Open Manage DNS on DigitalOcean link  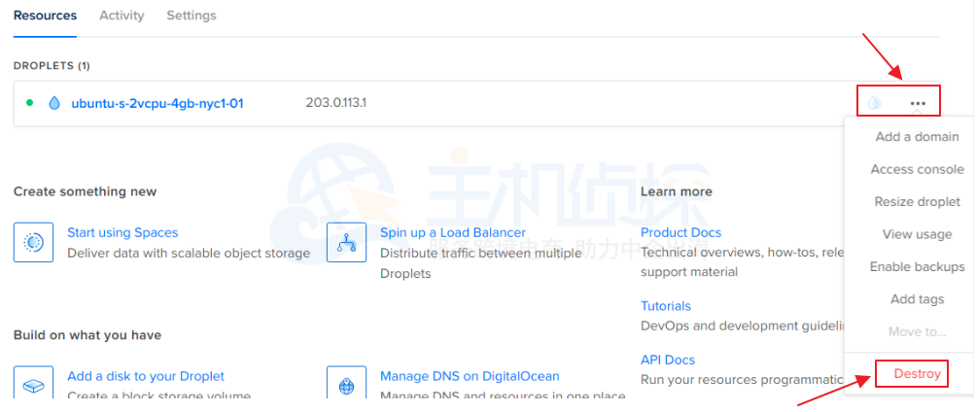[x=470, y=376]
